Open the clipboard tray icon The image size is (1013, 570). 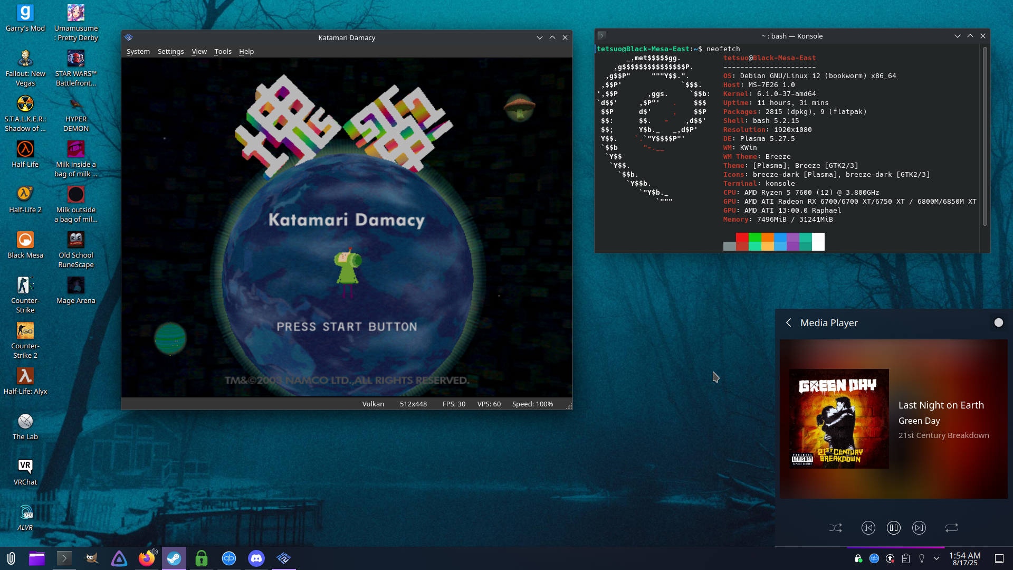[906, 558]
